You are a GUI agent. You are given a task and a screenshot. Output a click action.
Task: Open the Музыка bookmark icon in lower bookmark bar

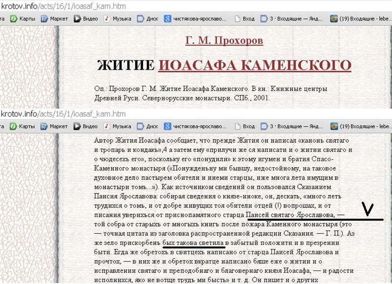pyautogui.click(x=107, y=126)
